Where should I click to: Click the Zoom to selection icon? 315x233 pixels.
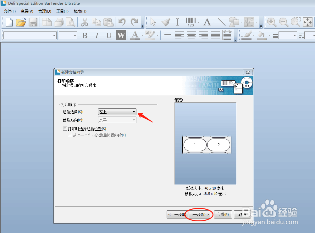coord(296,22)
